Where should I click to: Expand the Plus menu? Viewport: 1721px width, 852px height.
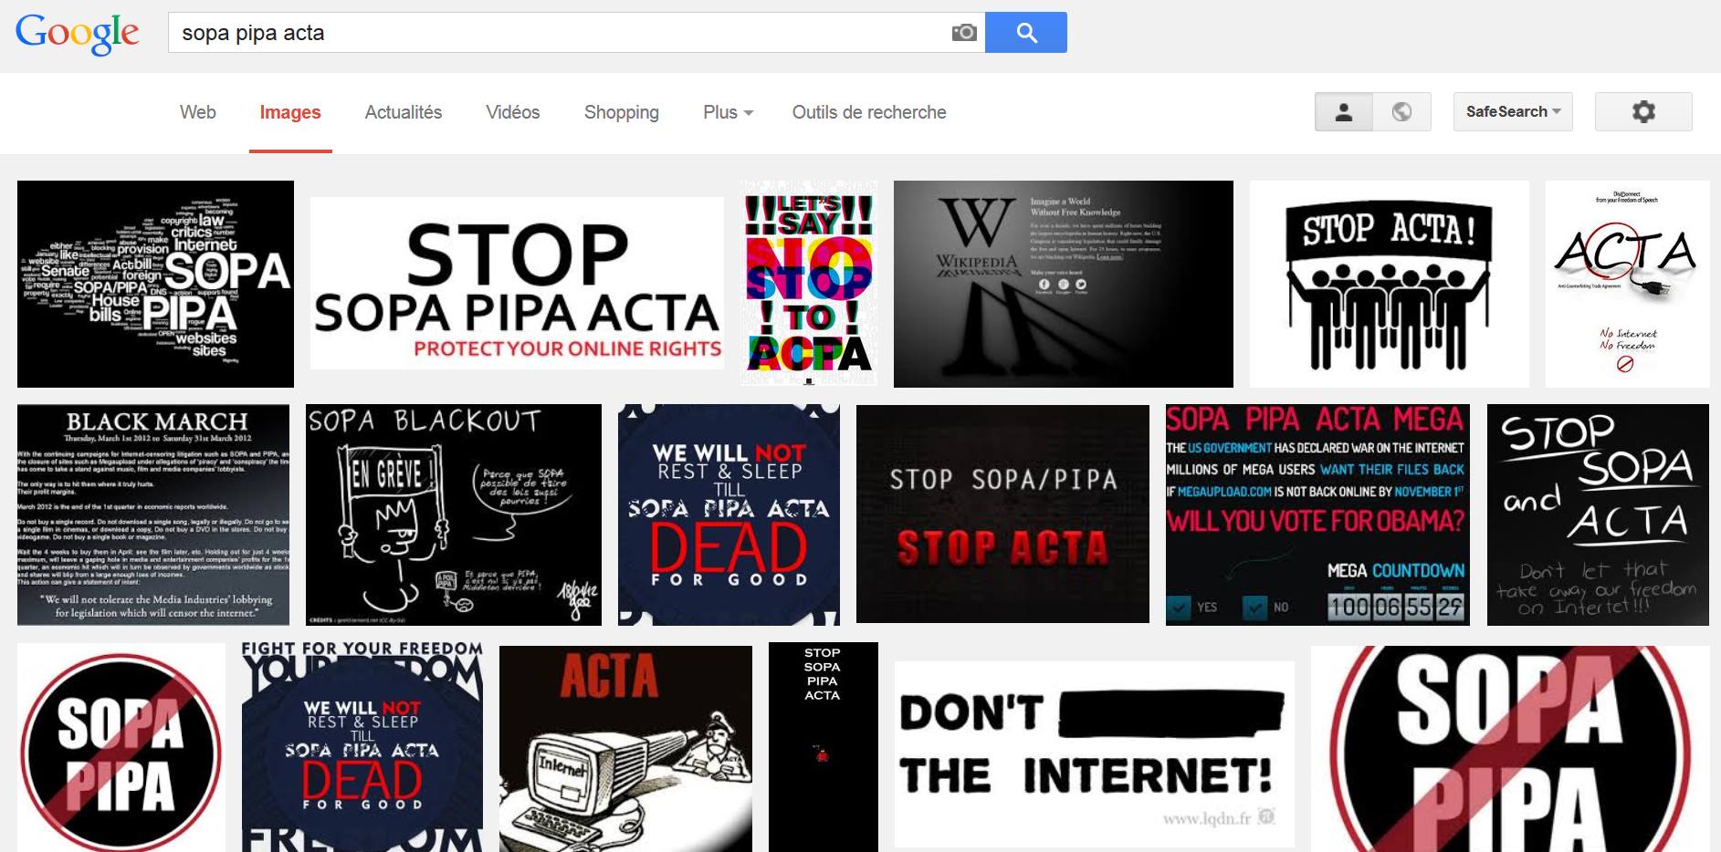click(x=728, y=112)
